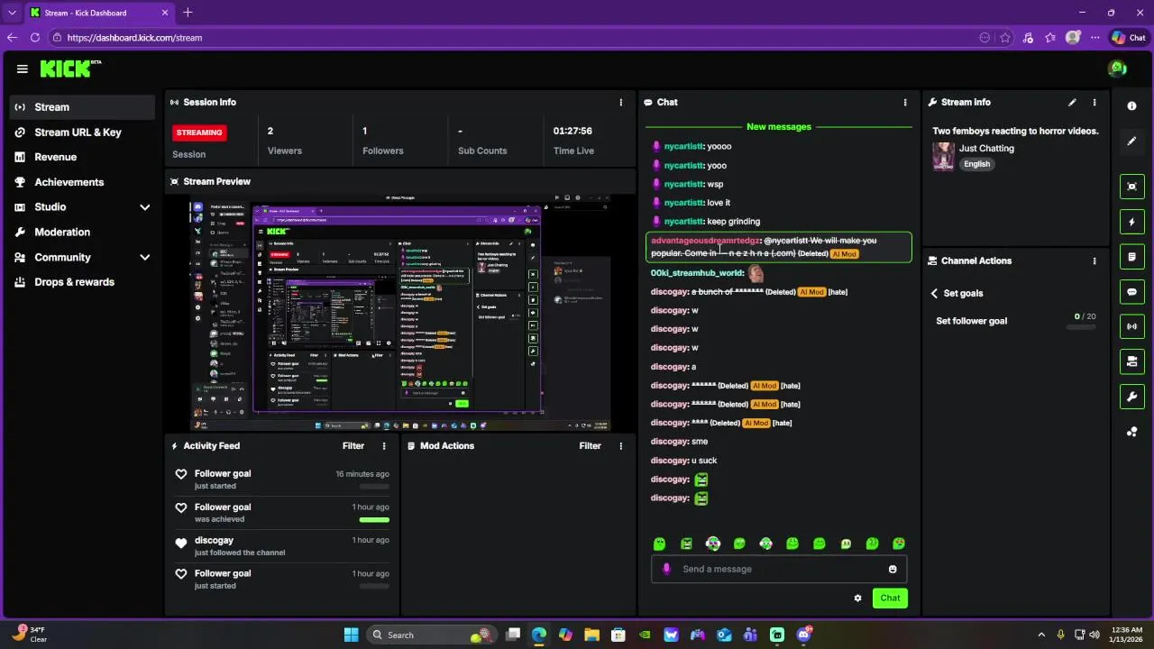
Task: Toggle the document list widget icon
Action: 1132,257
